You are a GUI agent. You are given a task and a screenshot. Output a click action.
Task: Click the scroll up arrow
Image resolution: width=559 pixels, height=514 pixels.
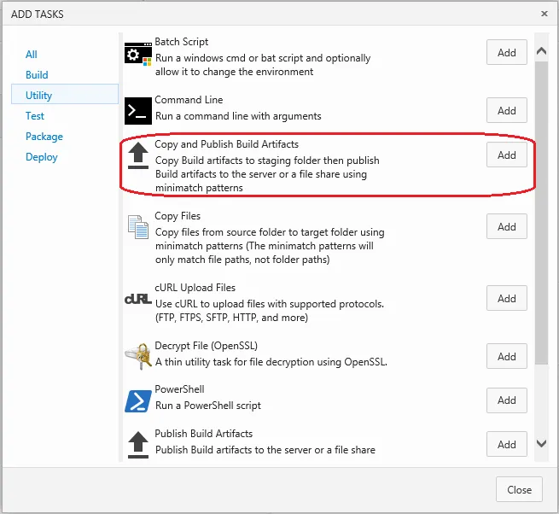[x=542, y=51]
